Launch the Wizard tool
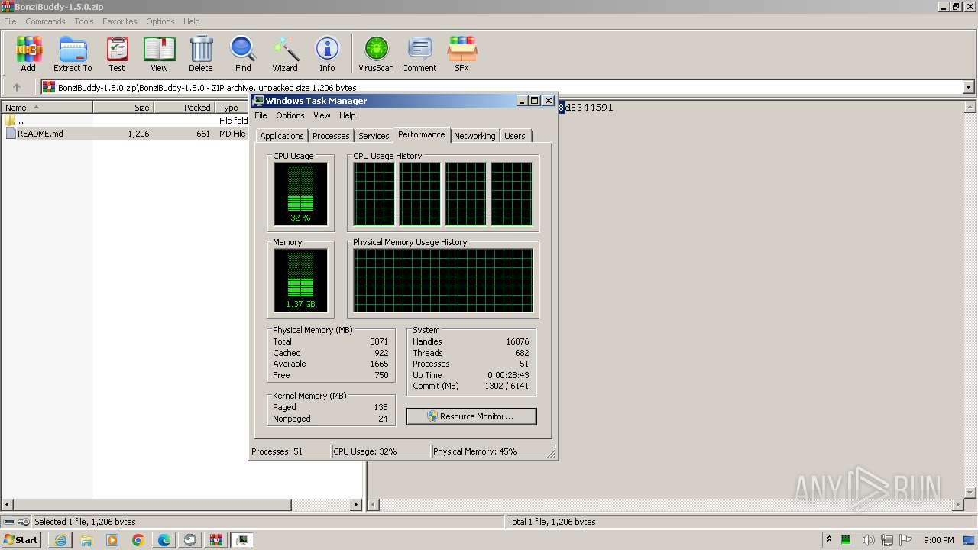The height and width of the screenshot is (550, 978). 285,53
